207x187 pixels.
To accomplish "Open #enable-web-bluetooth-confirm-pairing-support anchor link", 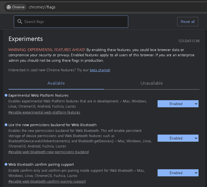I will point(47,181).
